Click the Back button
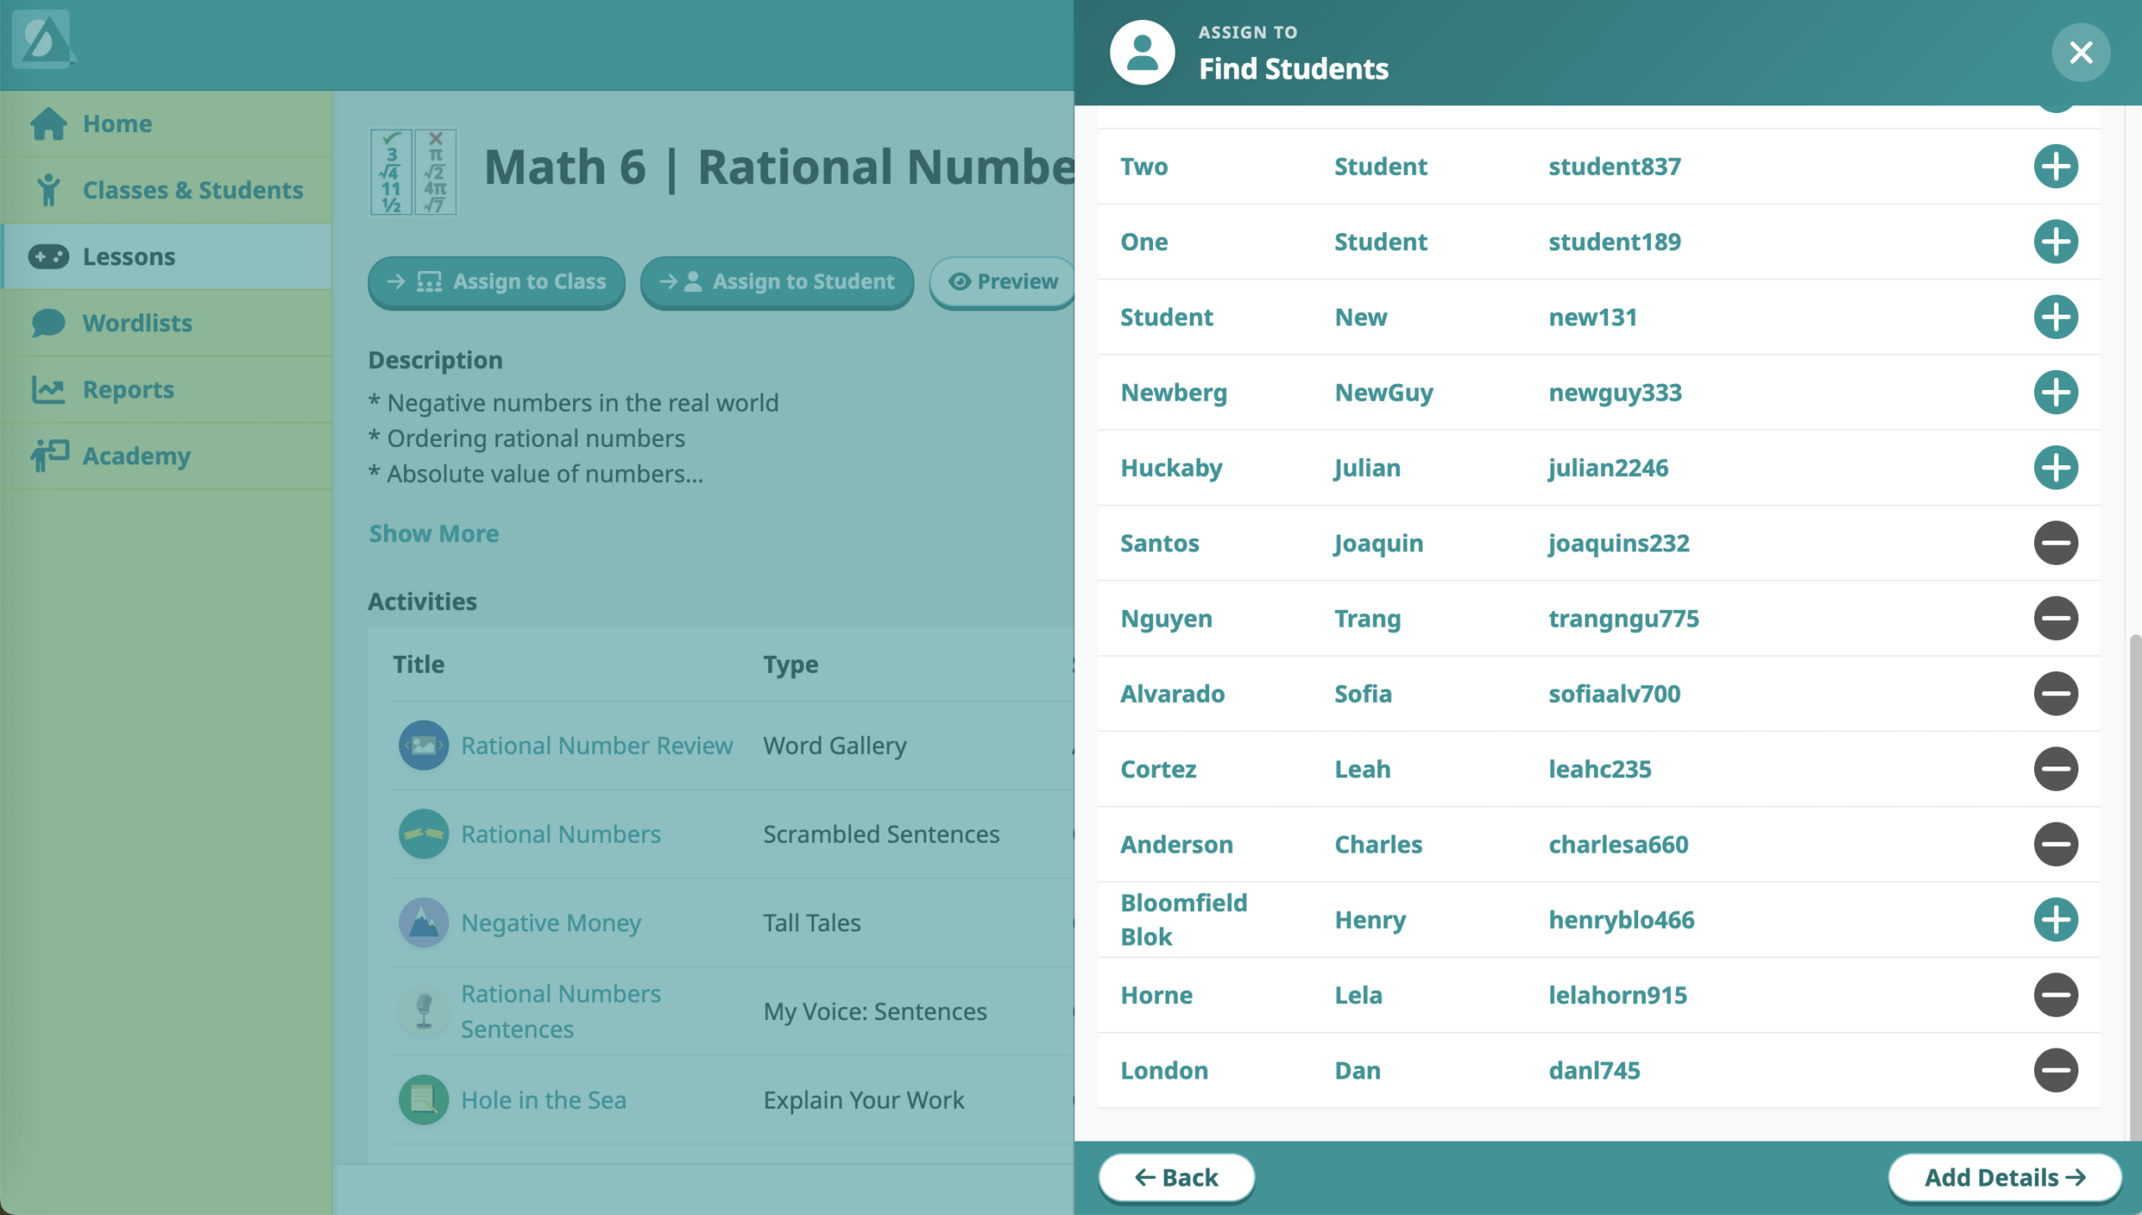 1176,1177
